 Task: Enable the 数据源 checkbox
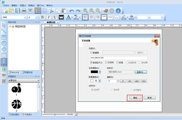click(x=91, y=53)
